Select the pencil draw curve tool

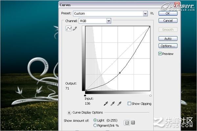click(x=75, y=28)
